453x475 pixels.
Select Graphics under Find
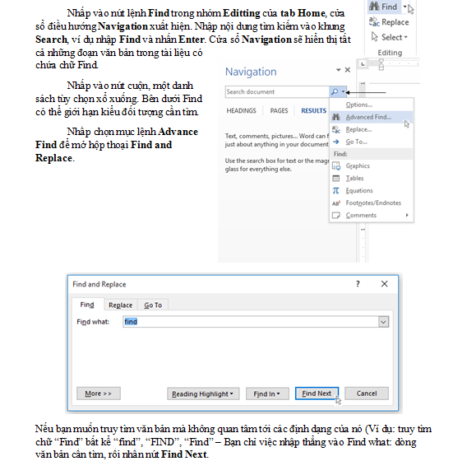click(372, 166)
